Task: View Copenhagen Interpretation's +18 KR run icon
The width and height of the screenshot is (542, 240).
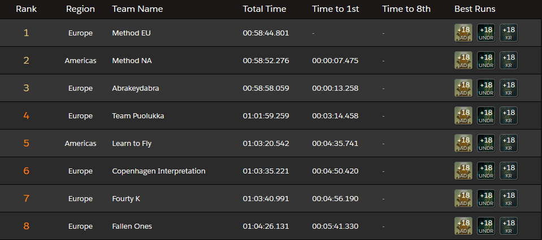Action: point(509,171)
